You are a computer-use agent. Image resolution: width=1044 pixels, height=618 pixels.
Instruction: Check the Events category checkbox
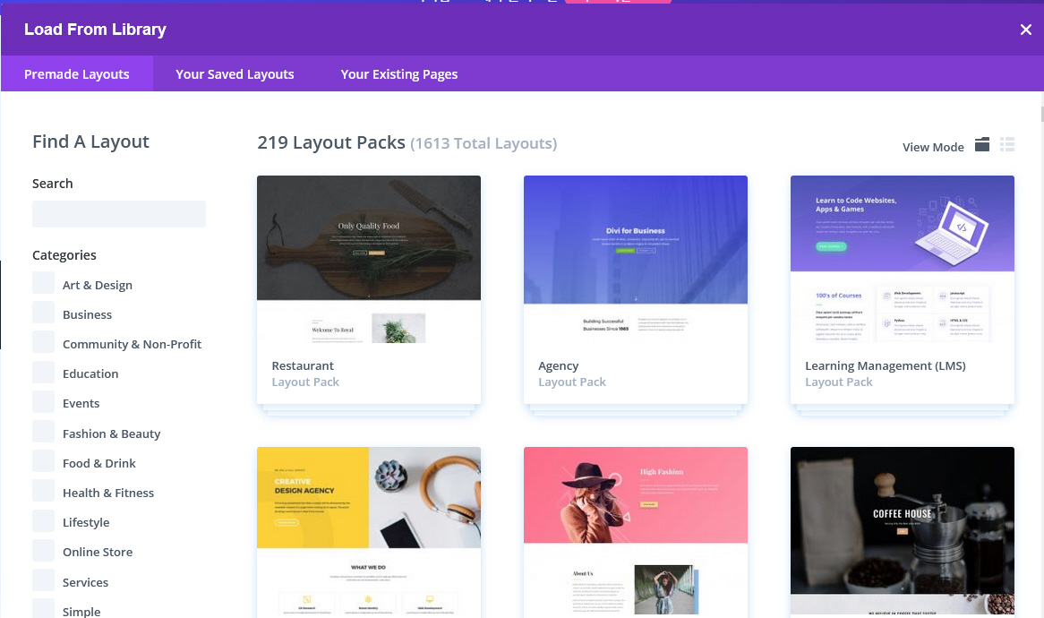point(43,401)
